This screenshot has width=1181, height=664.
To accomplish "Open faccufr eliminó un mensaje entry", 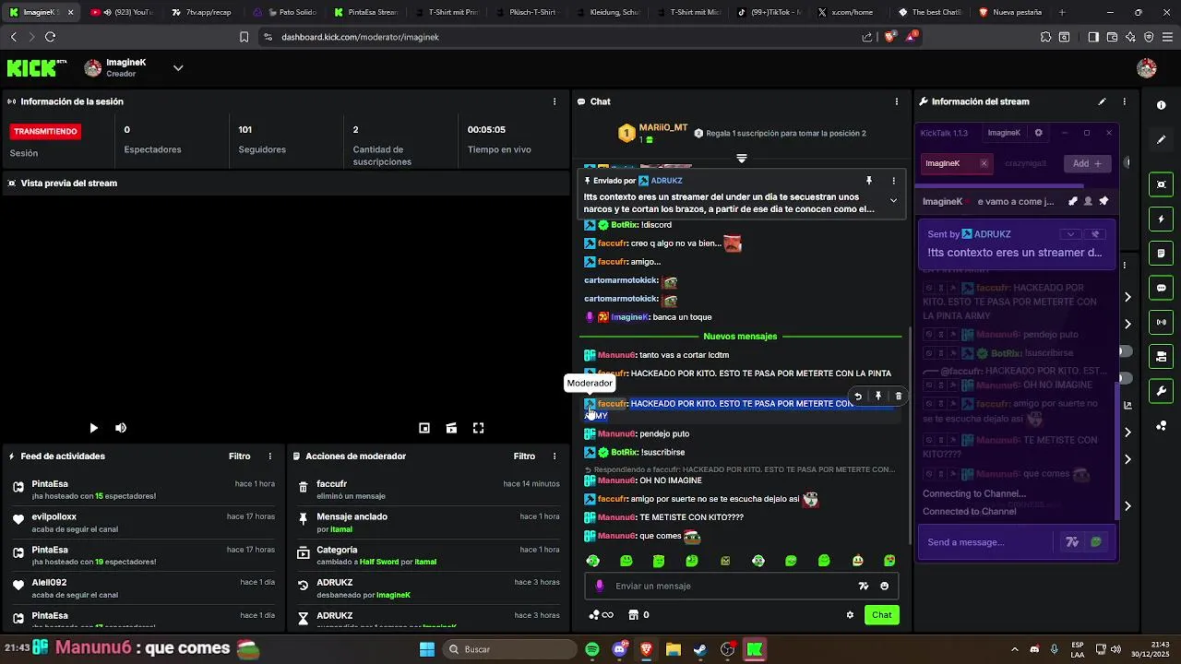I will 428,490.
